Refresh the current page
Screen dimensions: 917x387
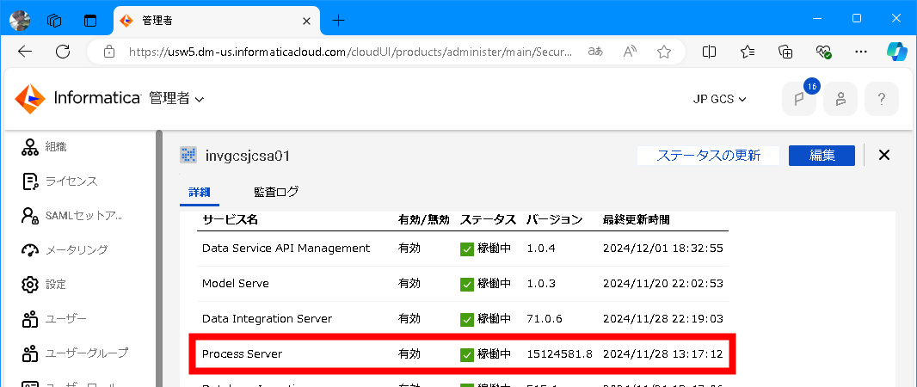(x=63, y=52)
